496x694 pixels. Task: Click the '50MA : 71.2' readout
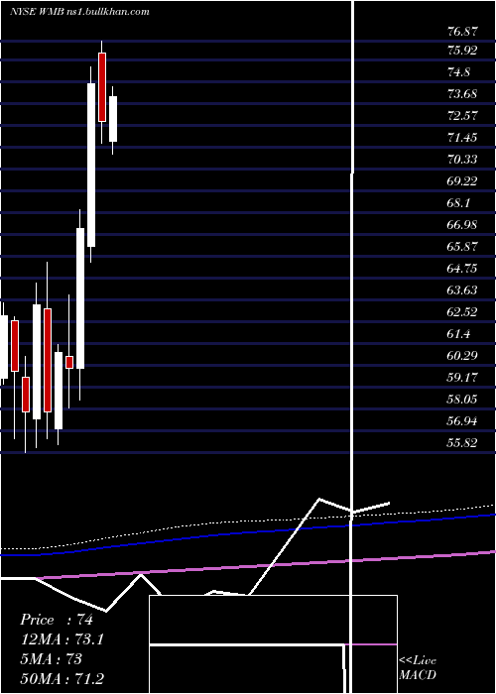(62, 678)
